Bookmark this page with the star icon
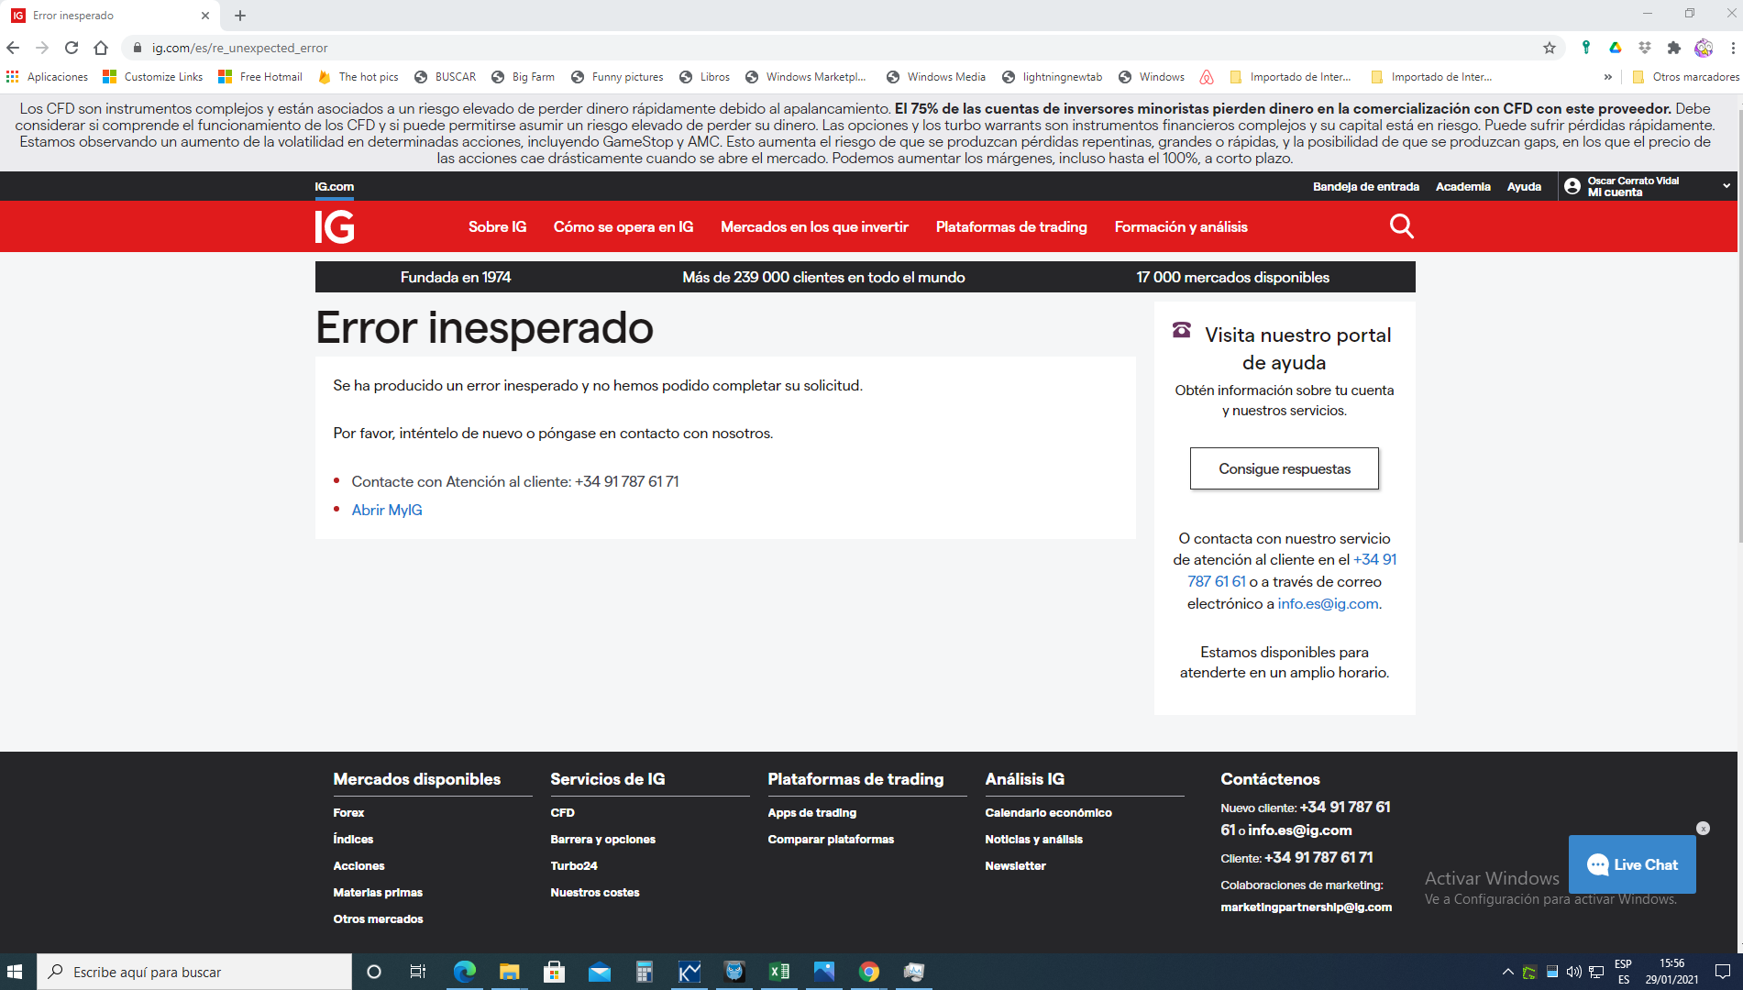 click(x=1550, y=48)
